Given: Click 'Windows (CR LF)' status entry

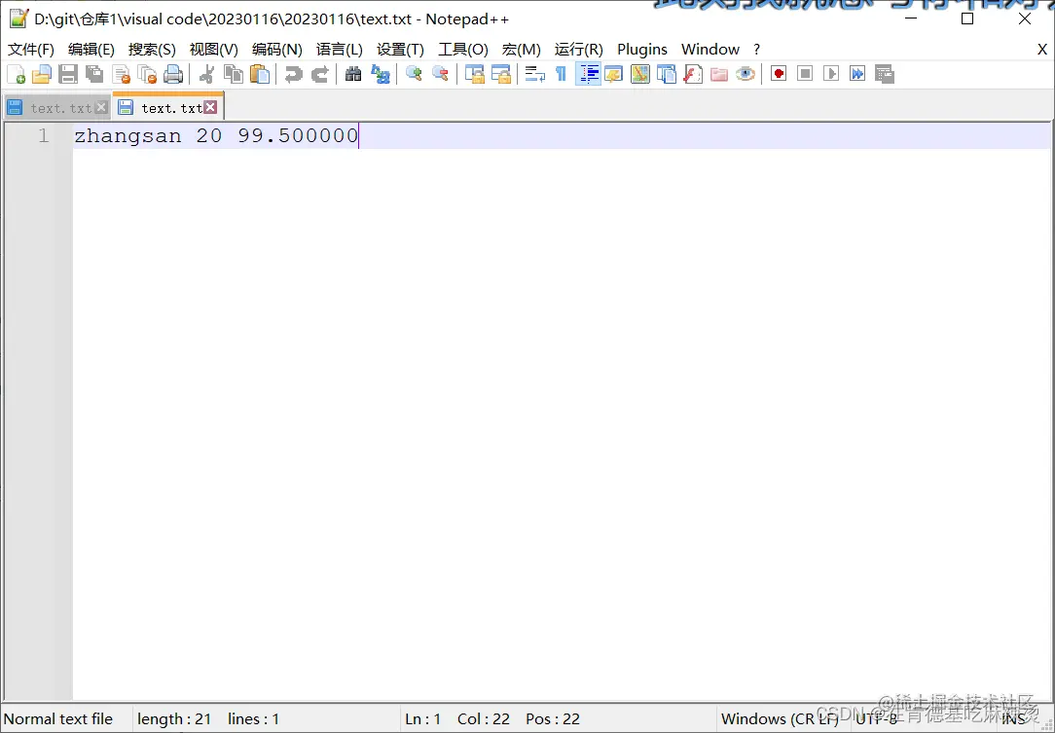Looking at the screenshot, I should pyautogui.click(x=780, y=718).
